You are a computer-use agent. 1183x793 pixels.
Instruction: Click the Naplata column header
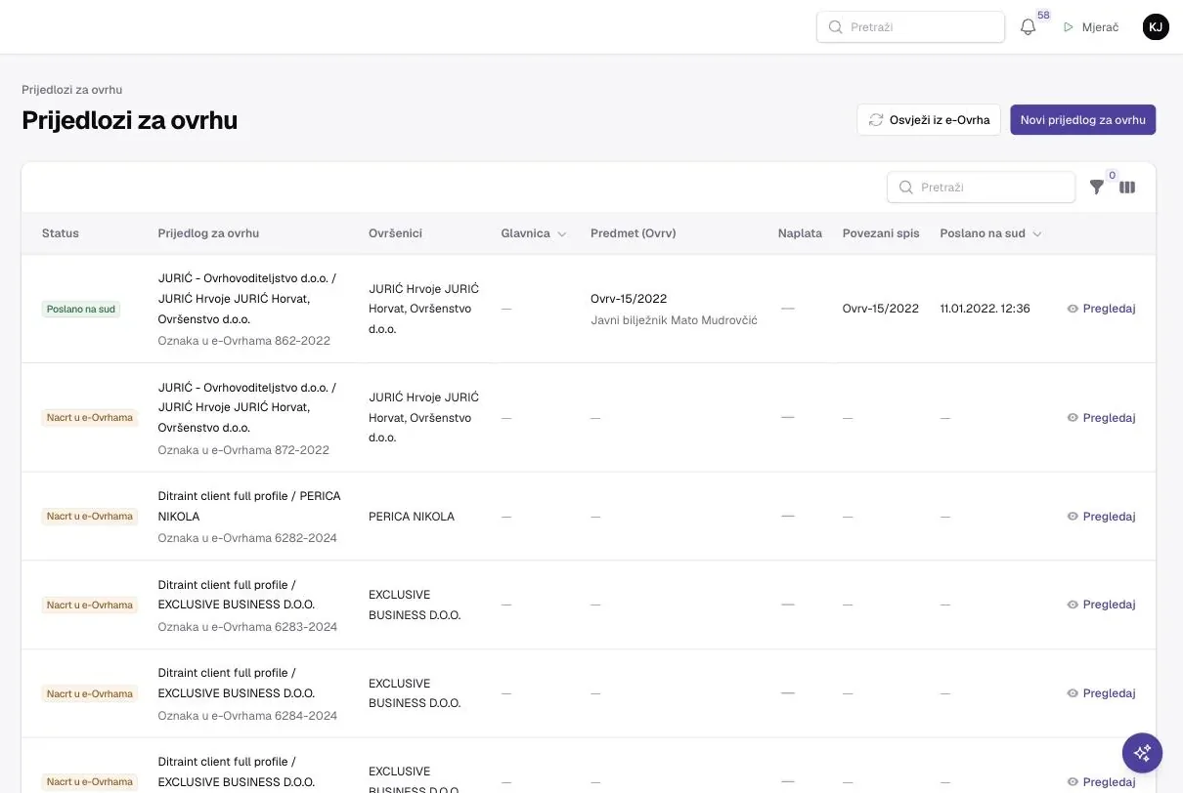800,234
